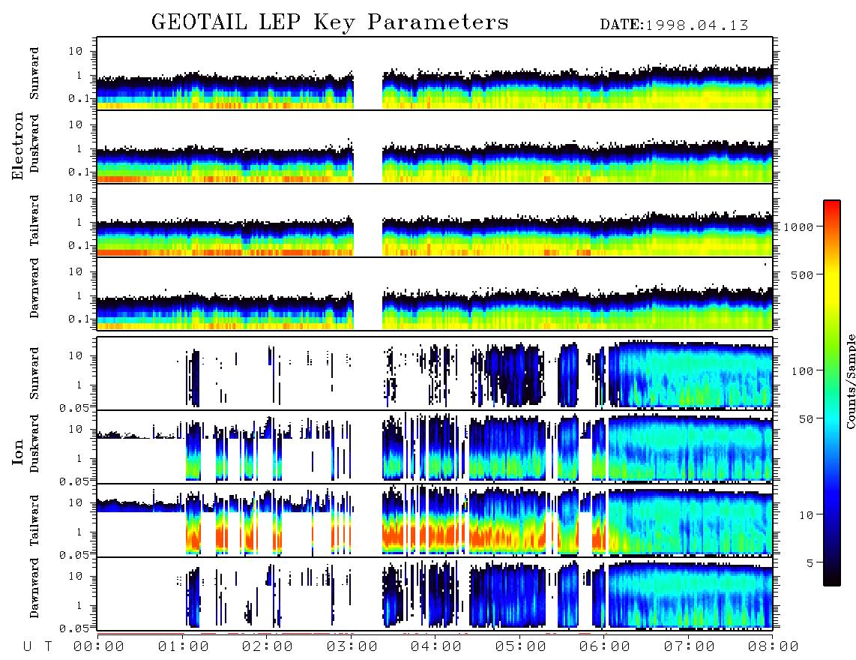This screenshot has height=660, width=856.
Task: Pick the Ion "Duskward" axis label
Action: pyautogui.click(x=34, y=443)
